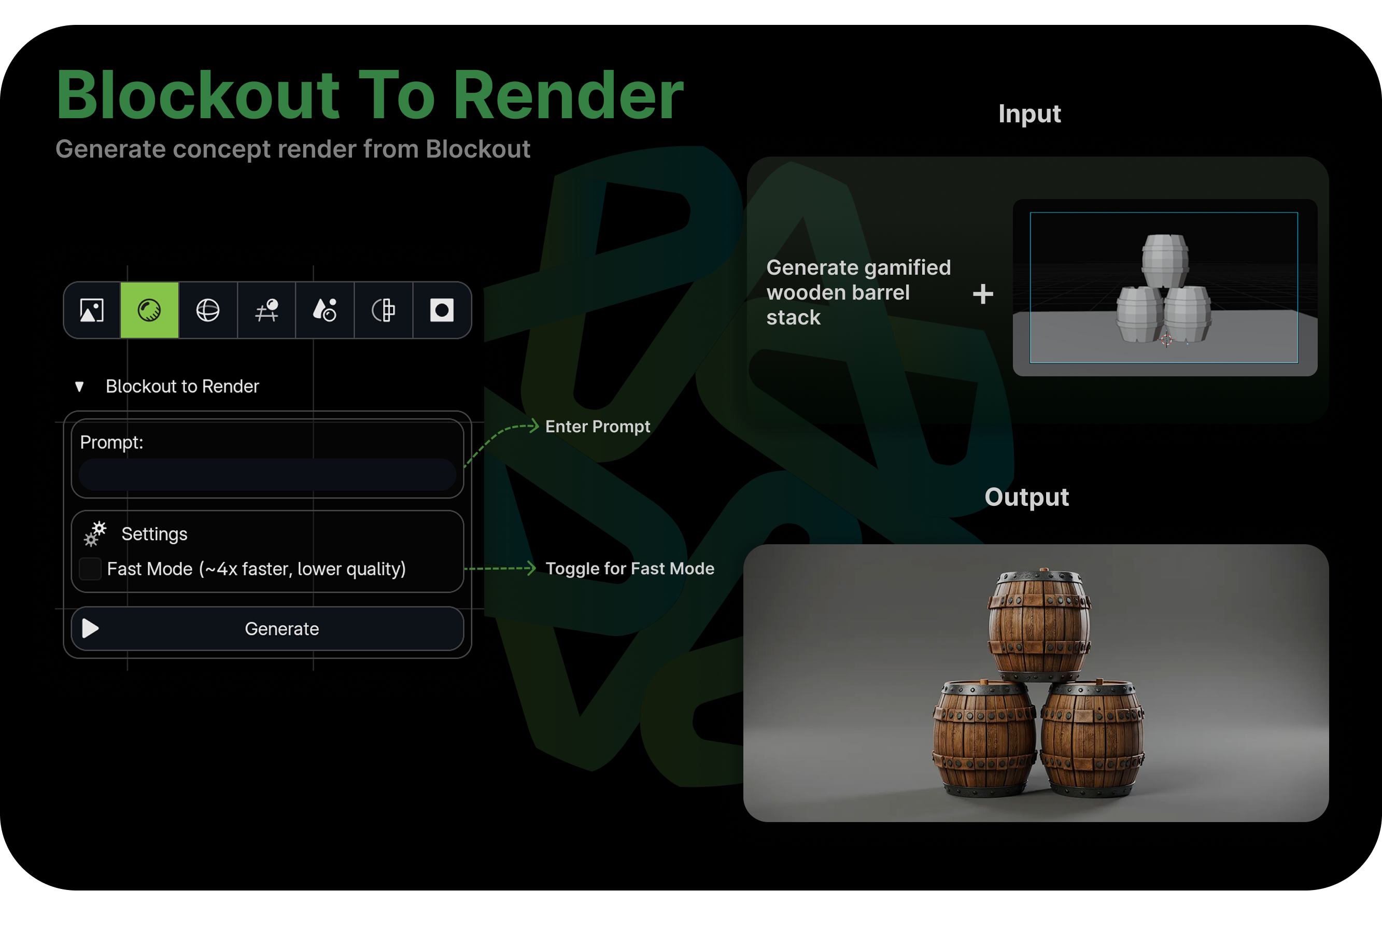Click the 'Output' heading
1382x933 pixels.
coord(1027,497)
